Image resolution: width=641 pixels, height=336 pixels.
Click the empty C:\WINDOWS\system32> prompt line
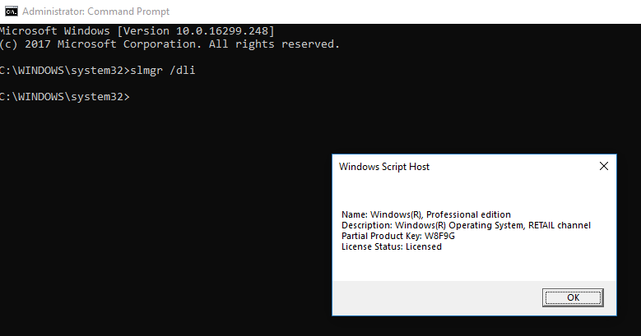[64, 97]
